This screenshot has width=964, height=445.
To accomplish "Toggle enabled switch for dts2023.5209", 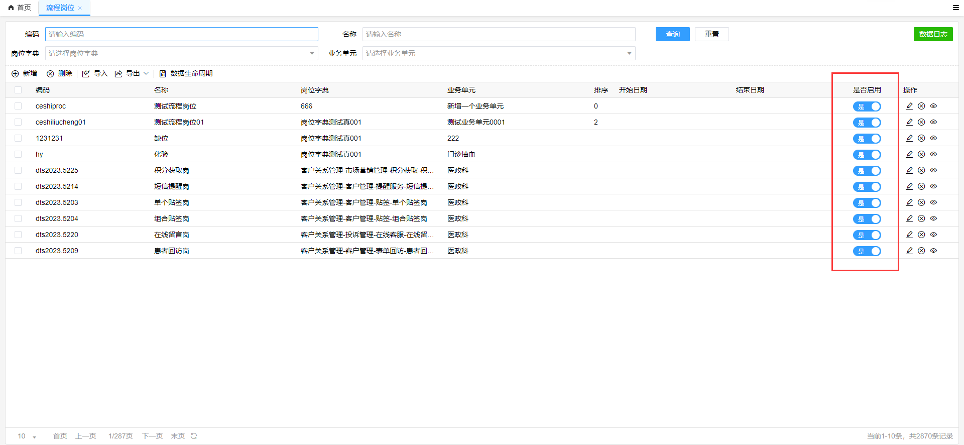I will (867, 251).
